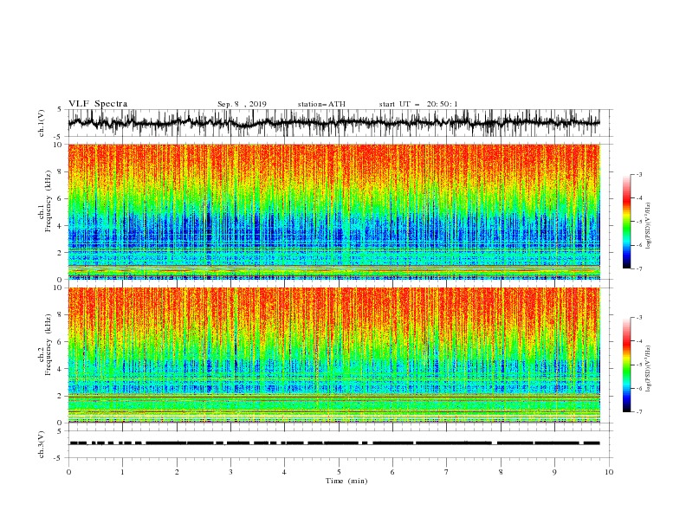Click the ch.1 voltage waveform trace

coord(334,123)
